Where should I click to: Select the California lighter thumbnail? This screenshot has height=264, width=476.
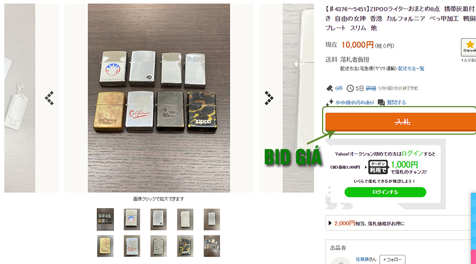click(x=132, y=246)
